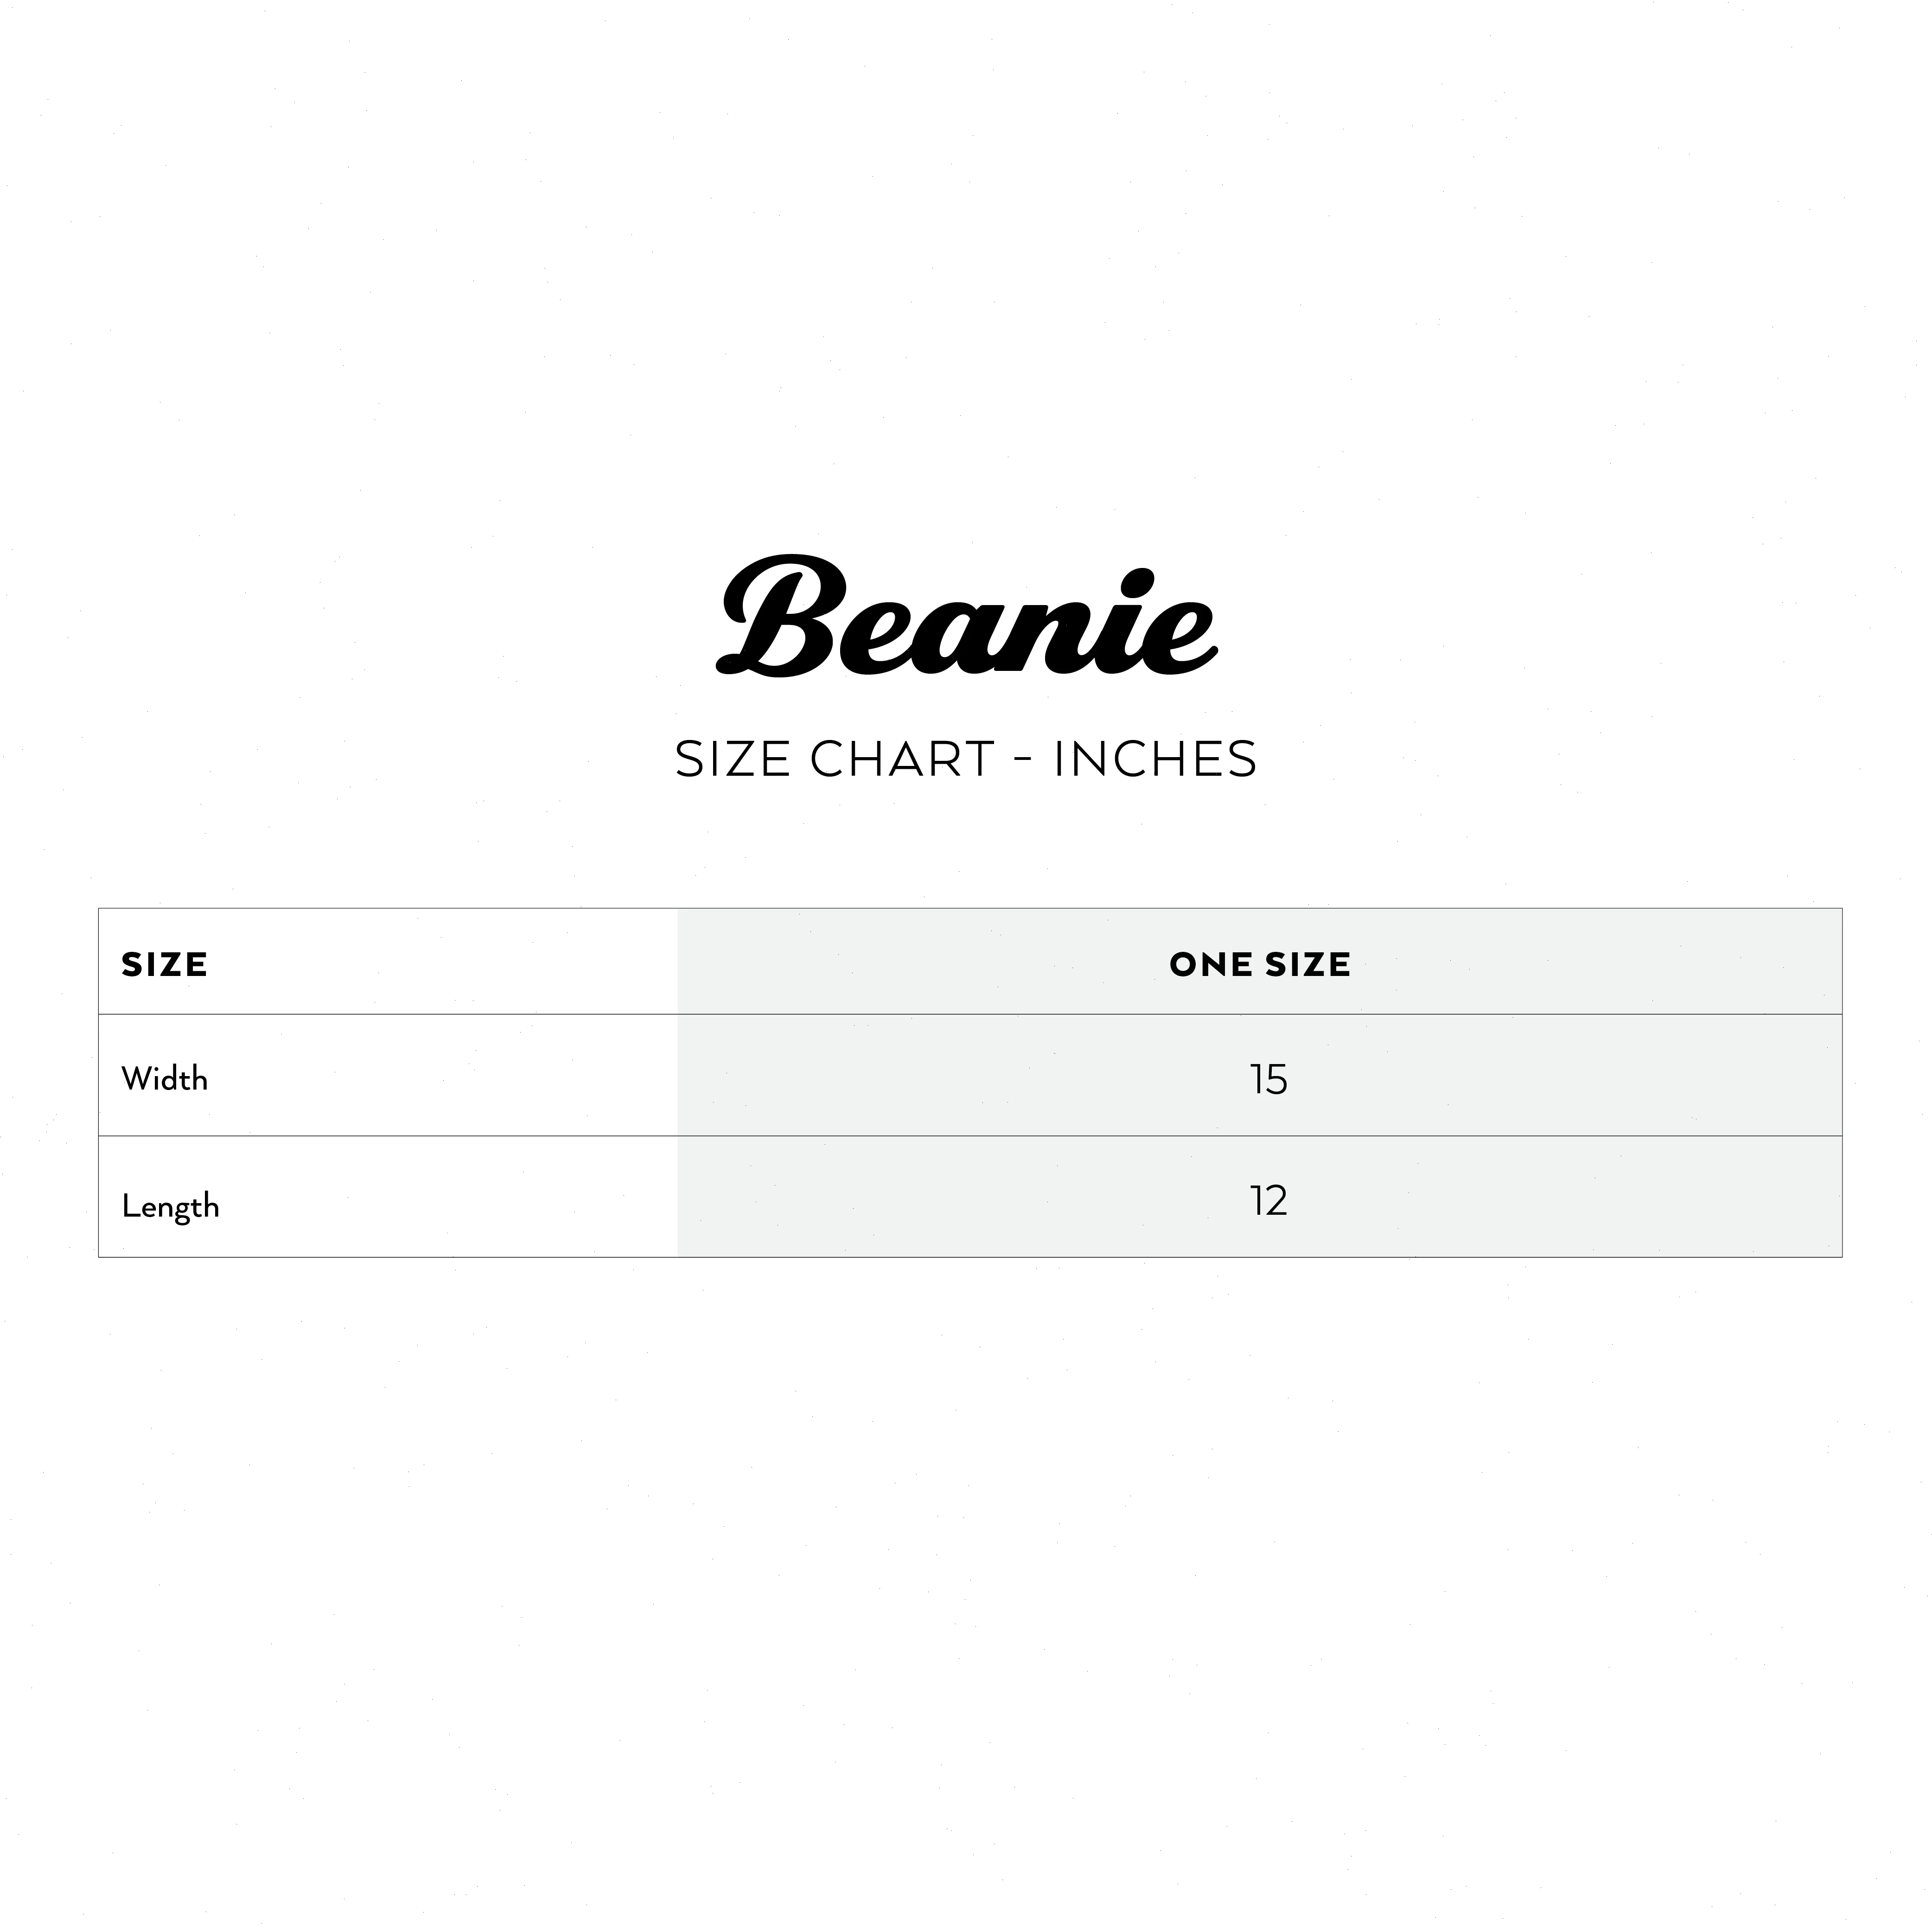Click the letter L in Length
This screenshot has height=1932, width=1932.
(x=128, y=1205)
